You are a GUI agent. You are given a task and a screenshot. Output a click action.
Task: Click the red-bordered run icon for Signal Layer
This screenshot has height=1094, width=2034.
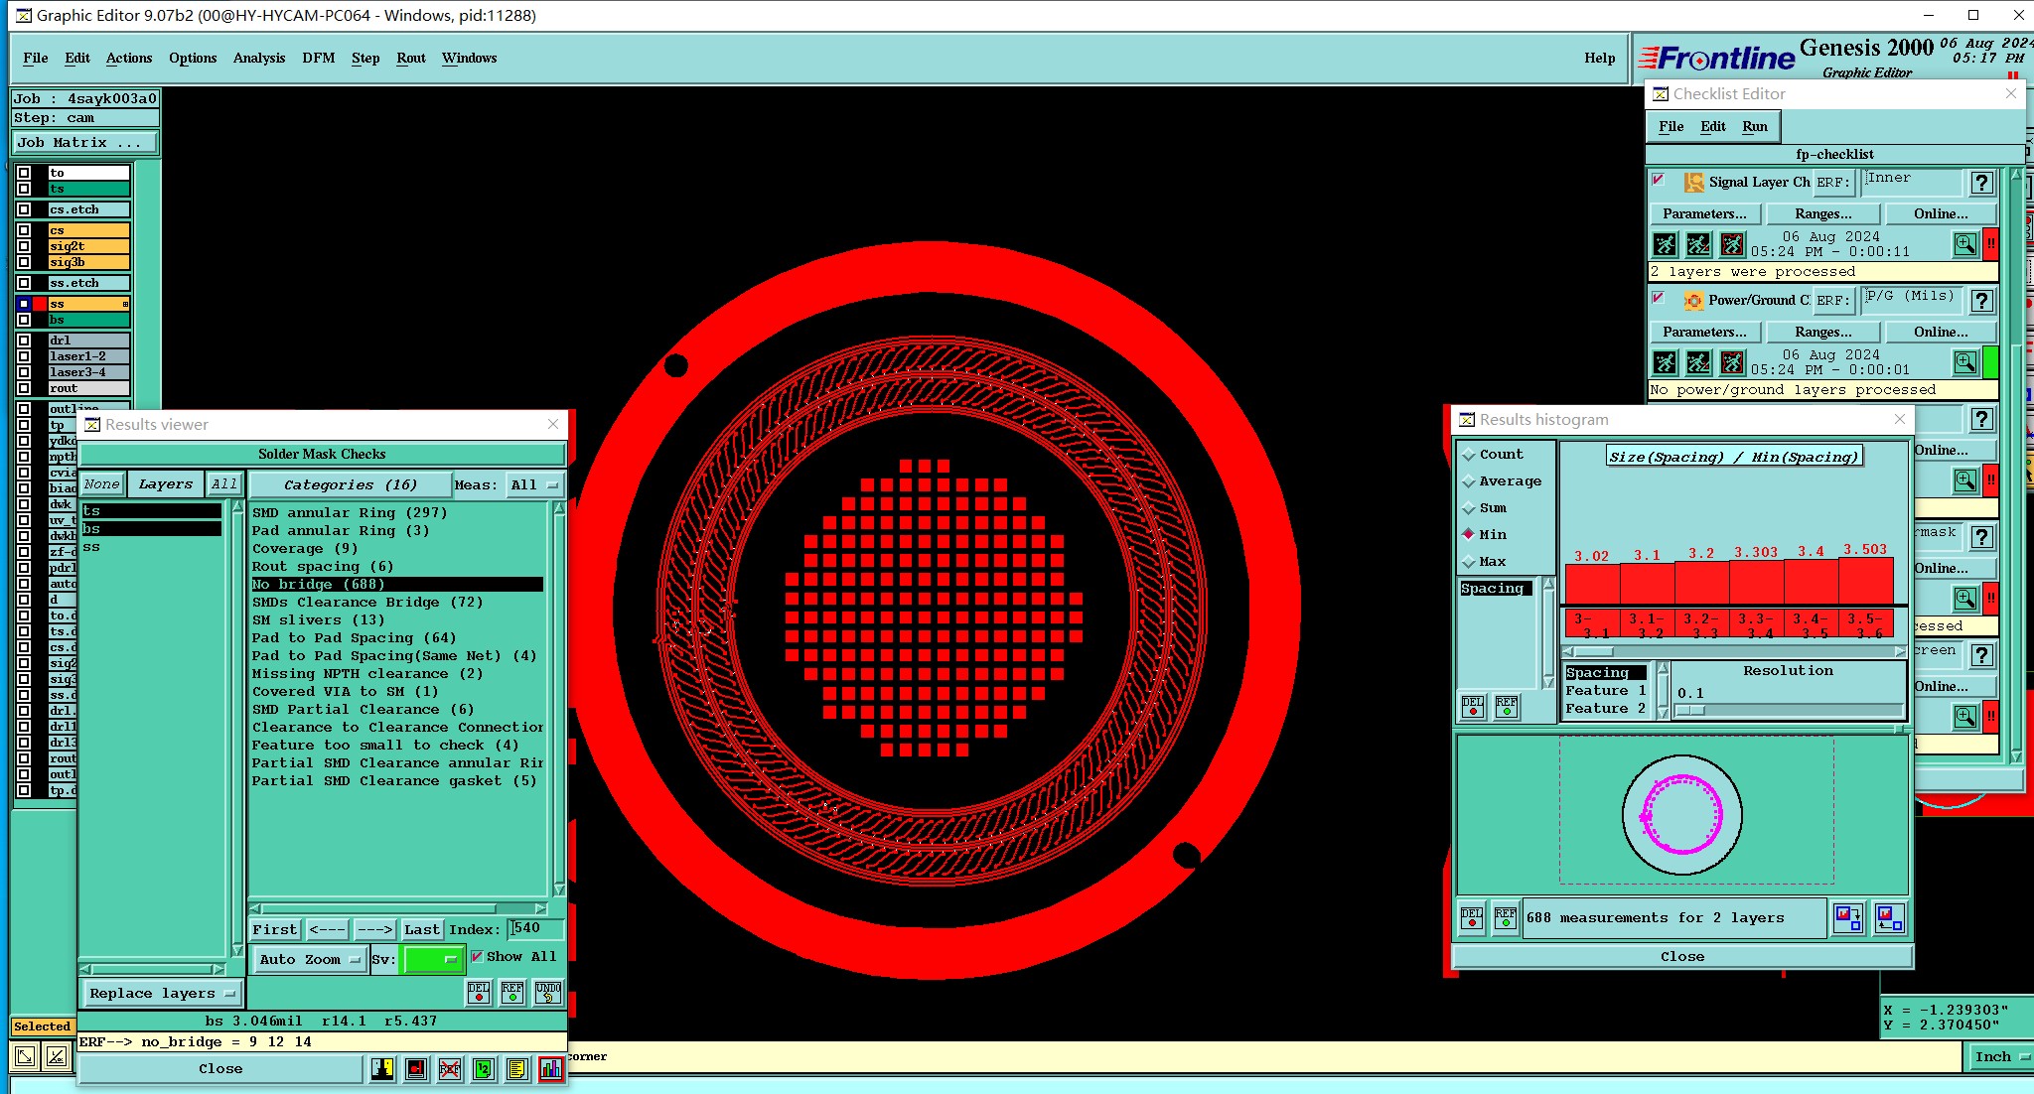(1732, 244)
